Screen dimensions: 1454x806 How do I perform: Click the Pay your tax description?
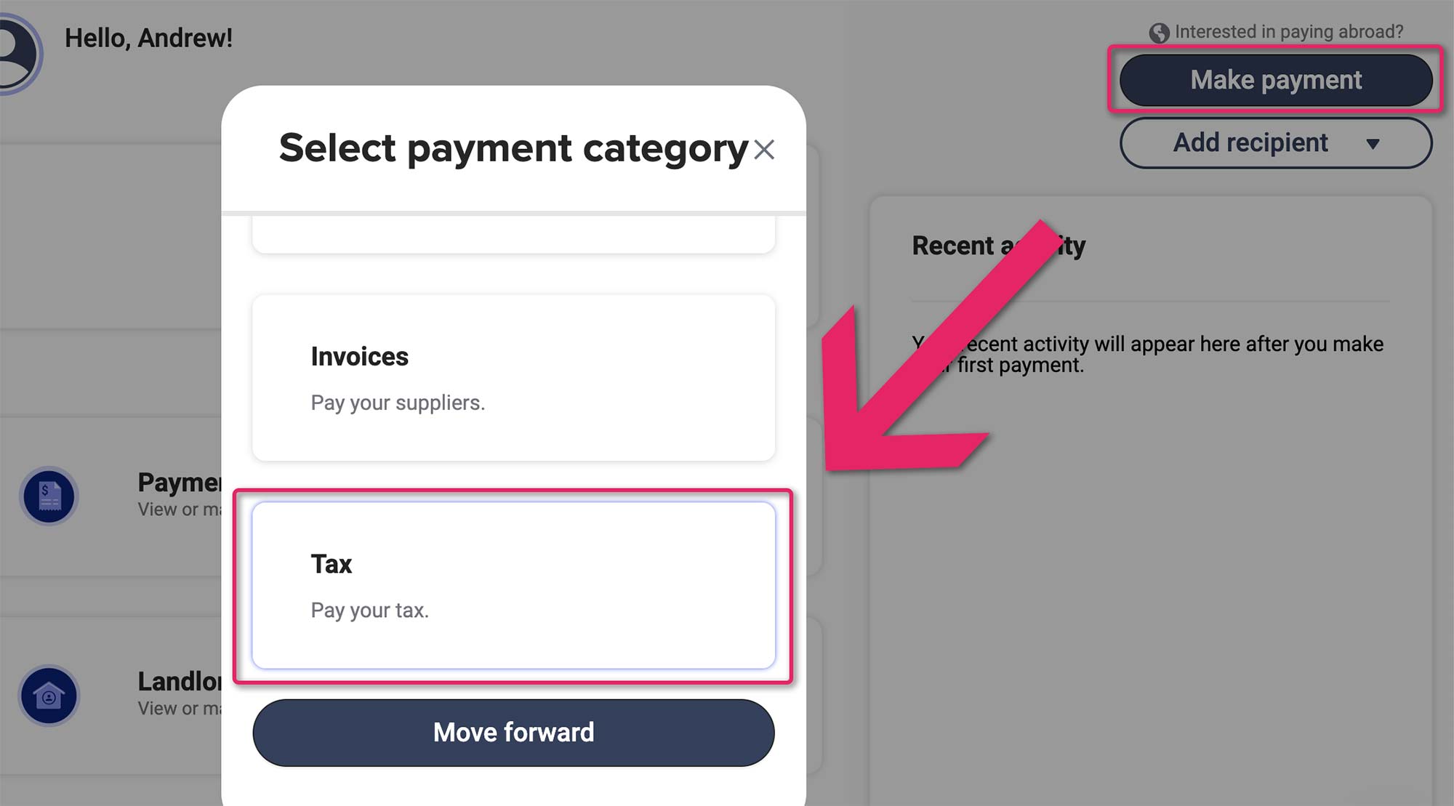click(369, 610)
